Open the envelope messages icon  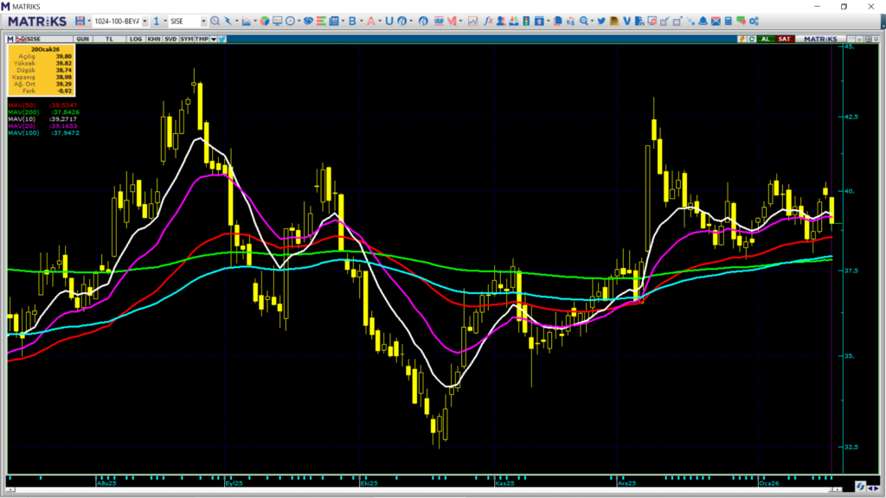(x=716, y=21)
